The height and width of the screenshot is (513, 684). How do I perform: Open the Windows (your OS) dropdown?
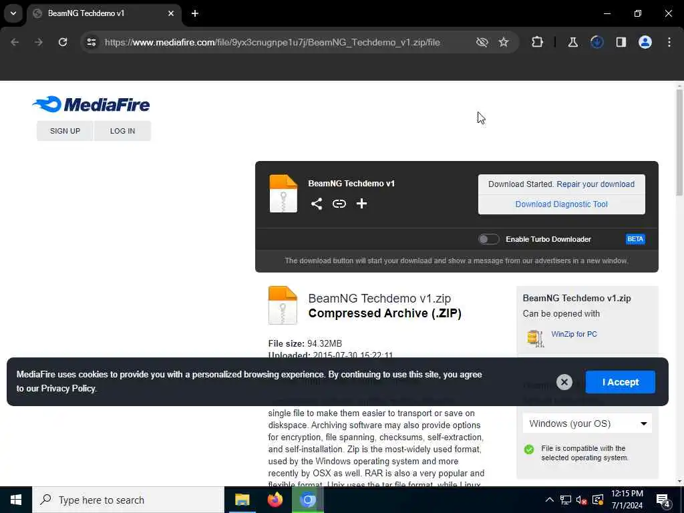click(x=587, y=423)
